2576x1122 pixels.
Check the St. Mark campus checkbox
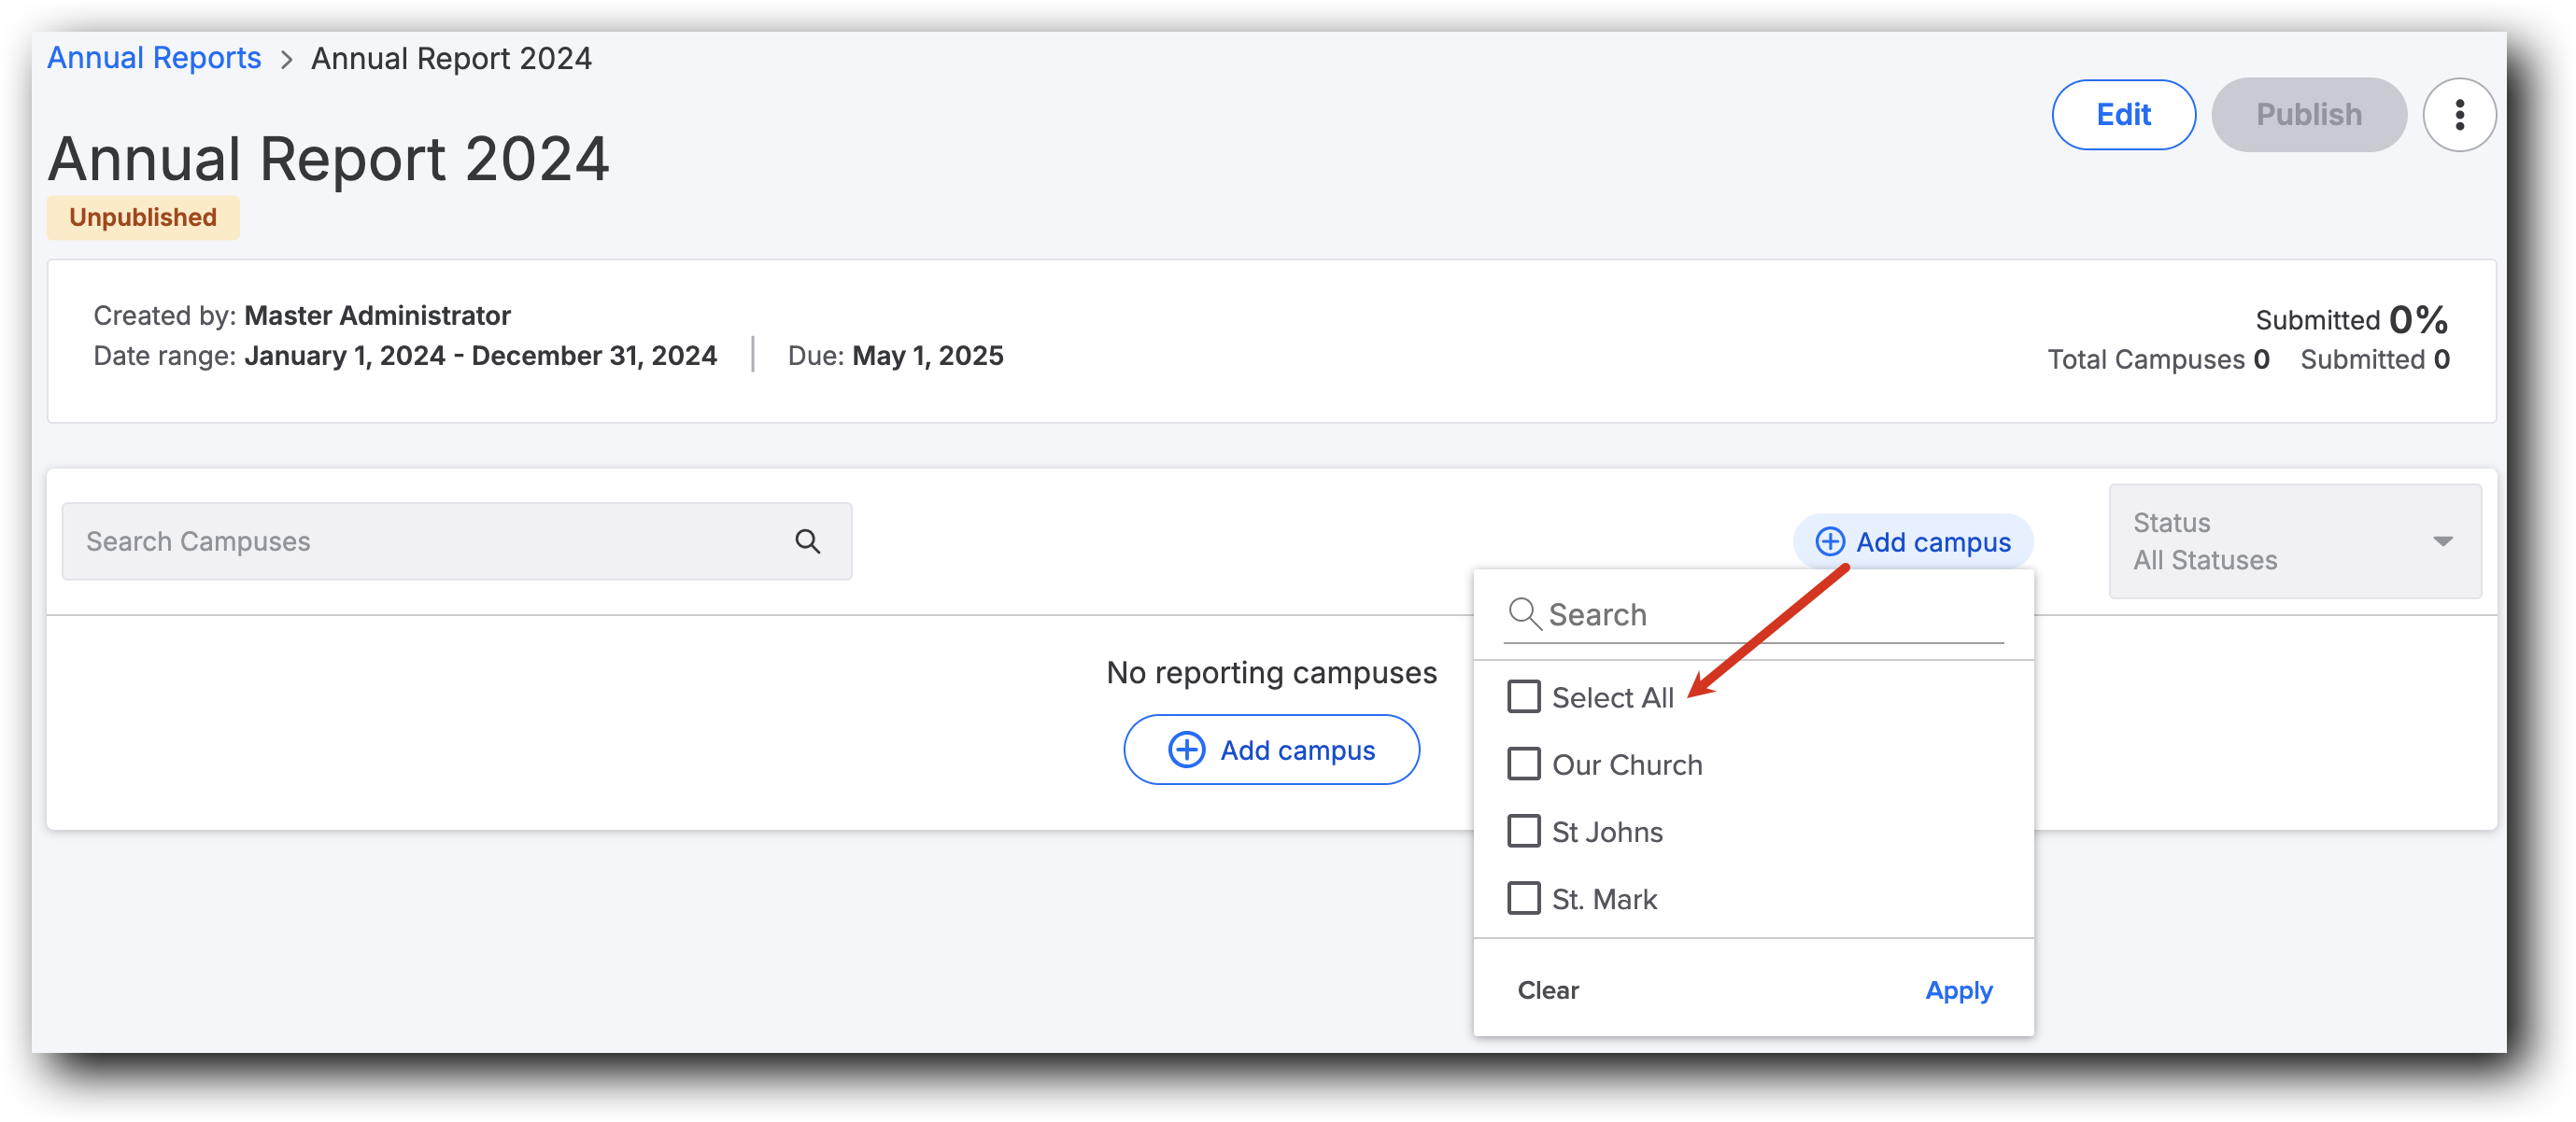coord(1524,898)
